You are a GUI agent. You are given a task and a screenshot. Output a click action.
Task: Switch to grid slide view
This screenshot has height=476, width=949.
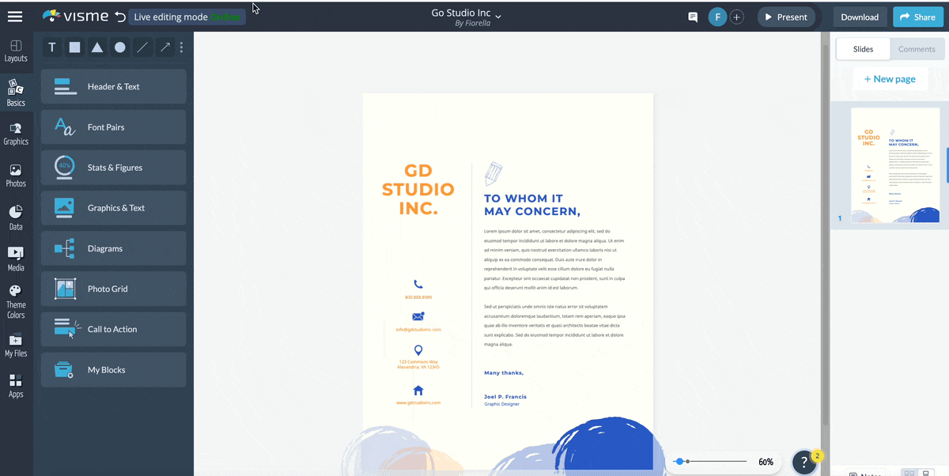[909, 473]
